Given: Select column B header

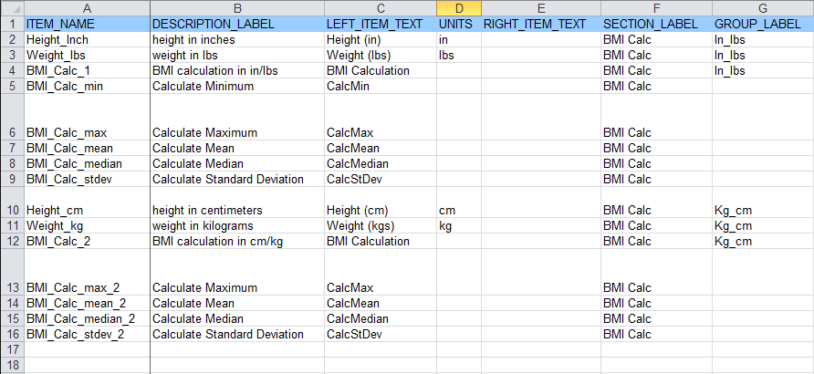Looking at the screenshot, I should (x=236, y=7).
